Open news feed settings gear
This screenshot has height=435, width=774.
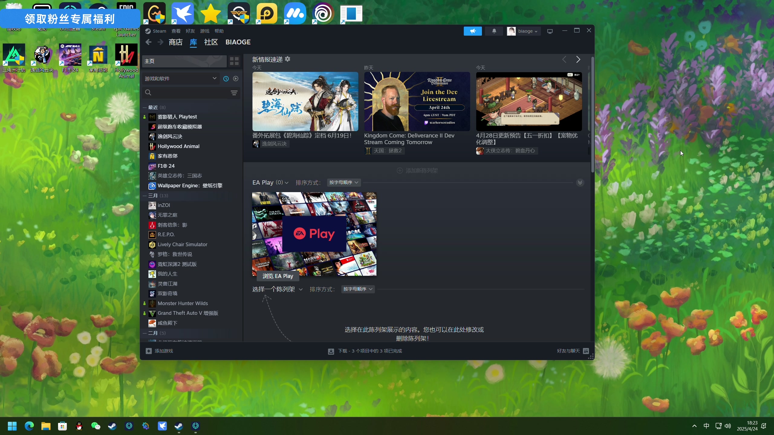tap(288, 59)
